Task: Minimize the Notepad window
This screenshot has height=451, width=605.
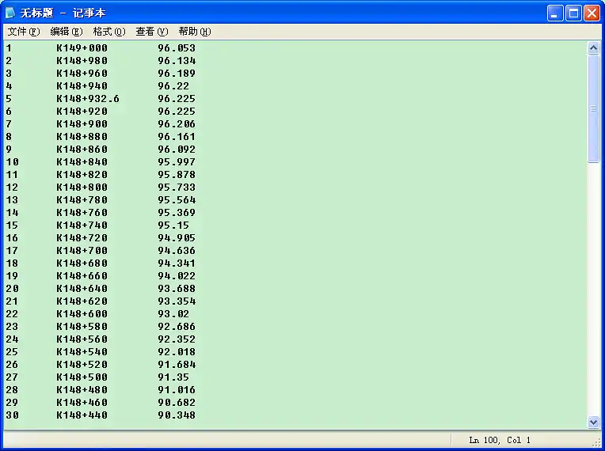Action: (x=556, y=13)
